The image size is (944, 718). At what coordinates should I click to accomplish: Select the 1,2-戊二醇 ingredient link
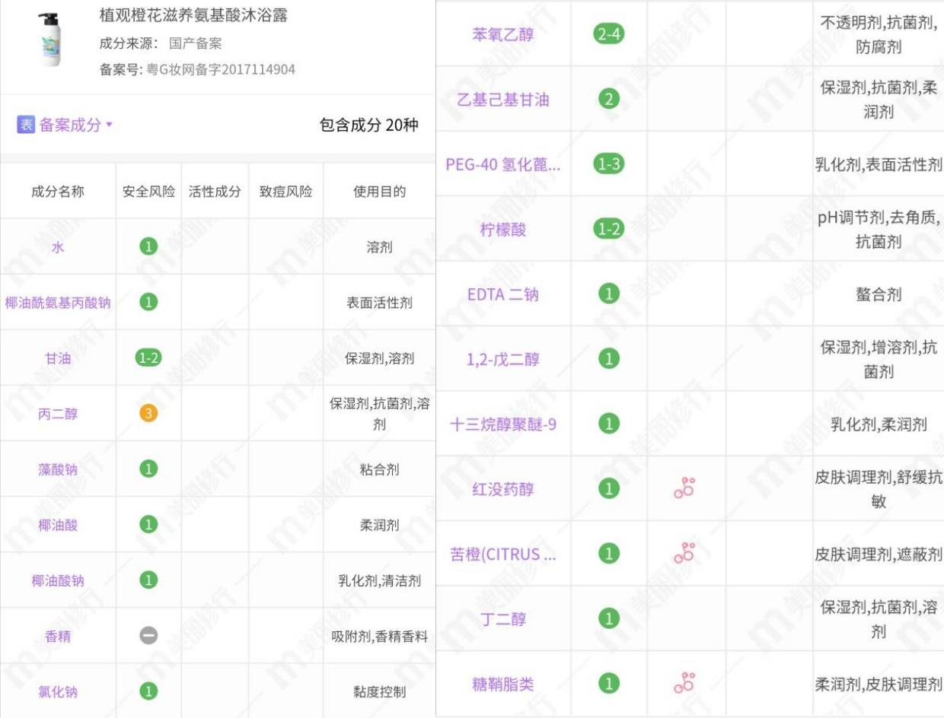pos(502,359)
